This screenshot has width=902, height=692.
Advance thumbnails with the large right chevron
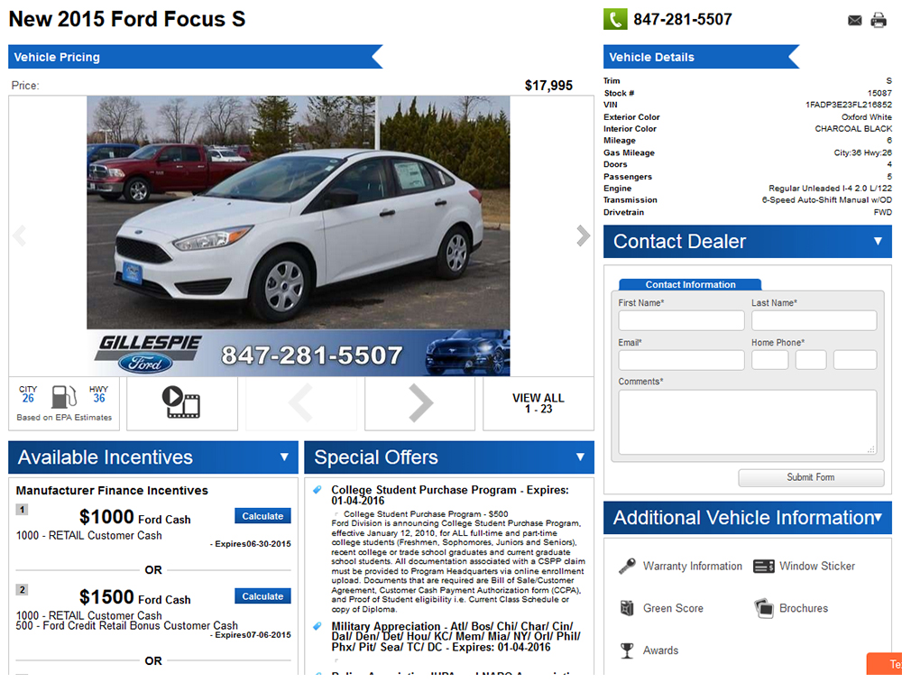[420, 403]
